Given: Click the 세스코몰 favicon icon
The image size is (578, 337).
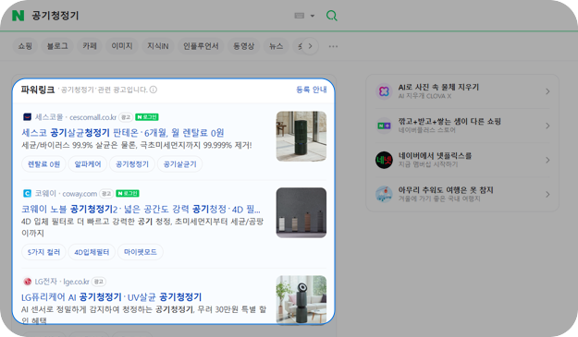Looking at the screenshot, I should pos(27,117).
